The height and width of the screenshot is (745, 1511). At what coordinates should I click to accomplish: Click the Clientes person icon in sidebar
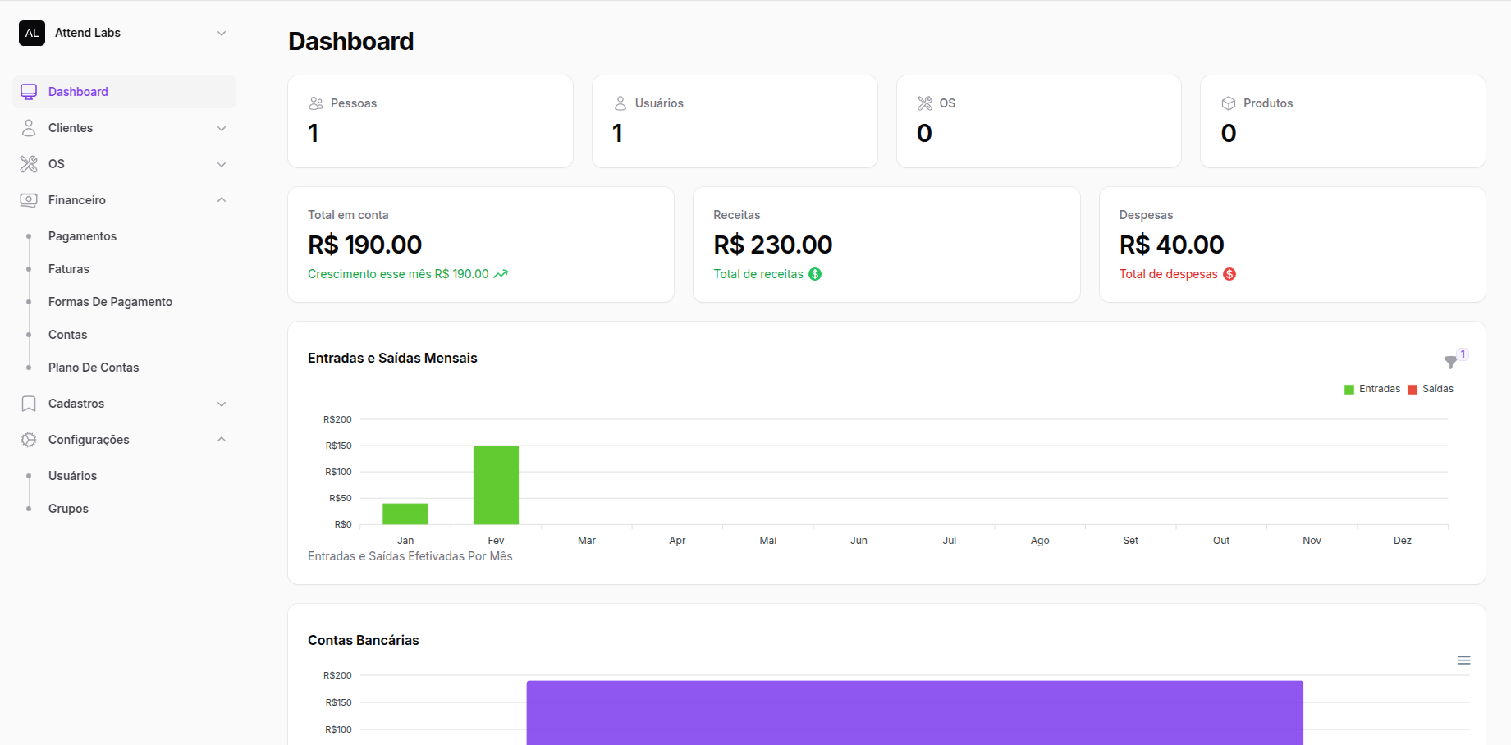coord(29,128)
